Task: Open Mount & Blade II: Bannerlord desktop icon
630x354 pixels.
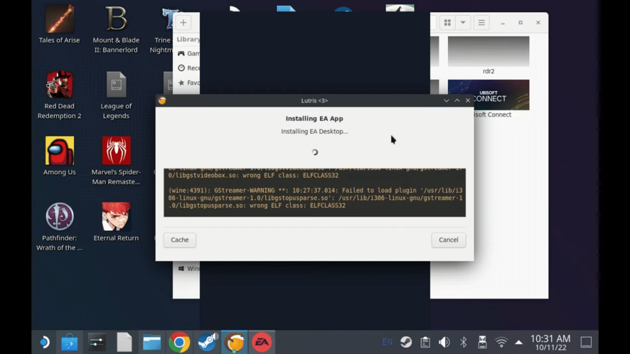Action: 116,29
